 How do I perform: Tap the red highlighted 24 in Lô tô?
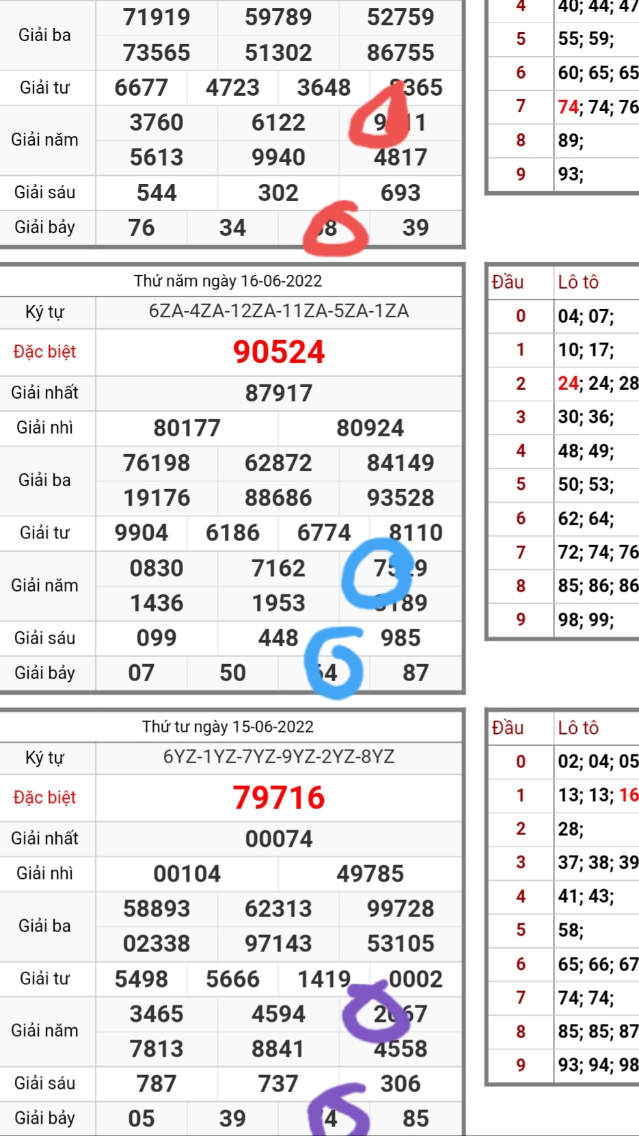click(568, 383)
